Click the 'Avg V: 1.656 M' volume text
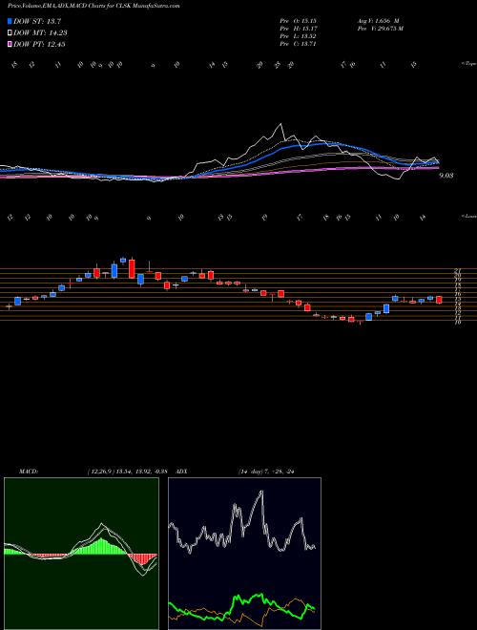The image size is (477, 630). tap(378, 21)
